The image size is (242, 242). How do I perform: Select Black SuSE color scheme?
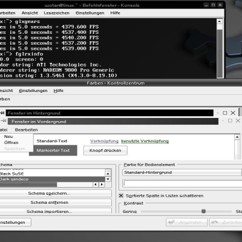(x=52, y=174)
